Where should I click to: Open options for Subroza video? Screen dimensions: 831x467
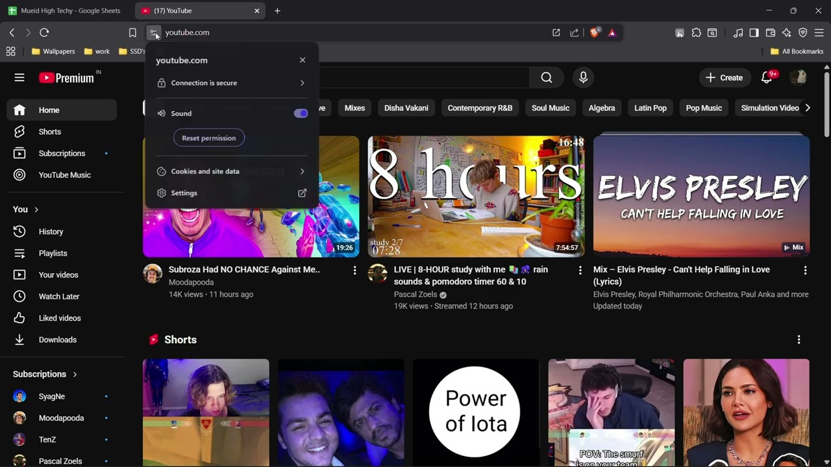tap(354, 270)
